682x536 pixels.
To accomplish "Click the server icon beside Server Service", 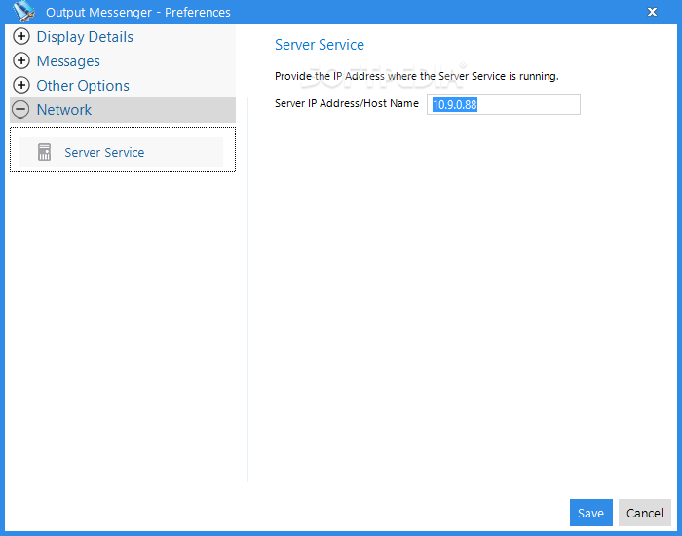I will tap(45, 152).
